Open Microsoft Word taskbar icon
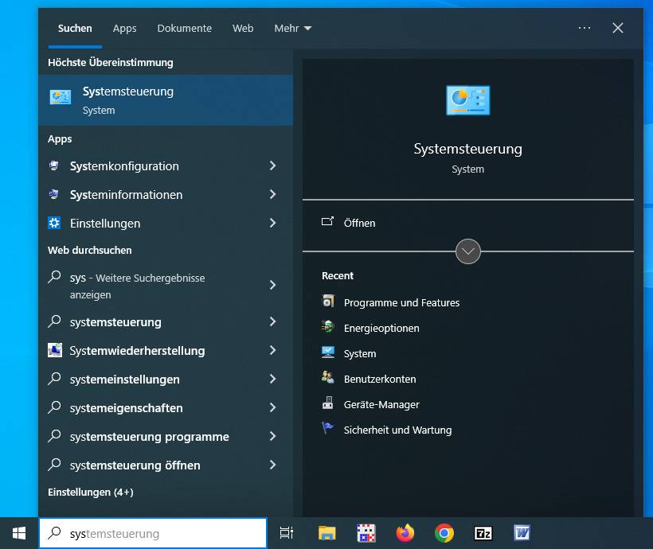The image size is (653, 549). click(x=522, y=533)
